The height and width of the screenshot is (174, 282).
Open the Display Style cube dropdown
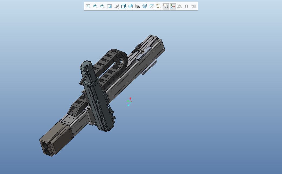tap(123, 6)
